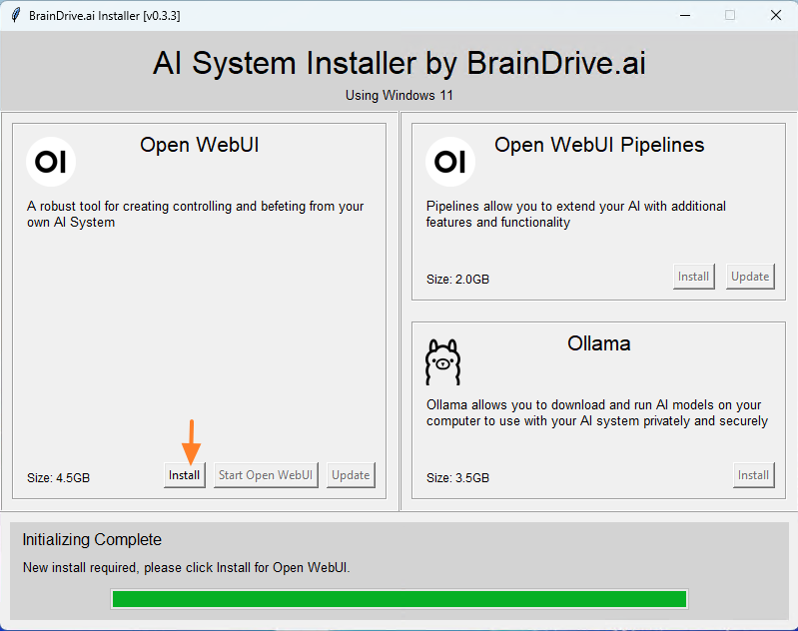Click the Start Open WebUI button
This screenshot has width=798, height=631.
266,475
